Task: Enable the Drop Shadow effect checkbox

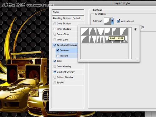Action: coord(55,24)
